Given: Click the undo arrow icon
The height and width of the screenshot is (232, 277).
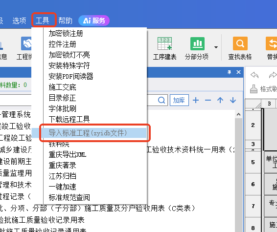Looking at the screenshot, I should point(254,75).
